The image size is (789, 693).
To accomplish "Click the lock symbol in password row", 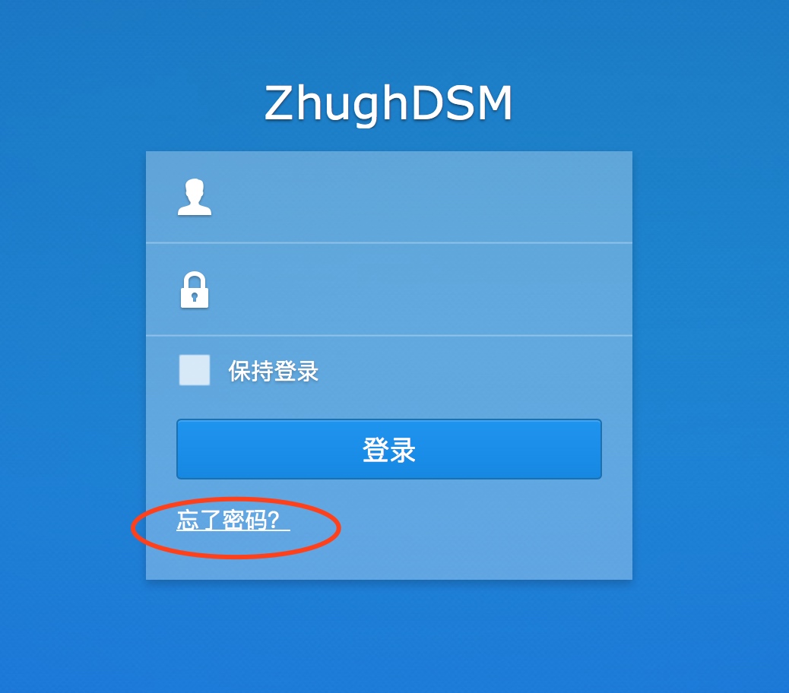I will (x=195, y=290).
